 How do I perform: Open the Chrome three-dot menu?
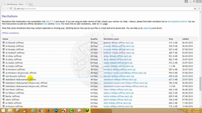(x=199, y=8)
